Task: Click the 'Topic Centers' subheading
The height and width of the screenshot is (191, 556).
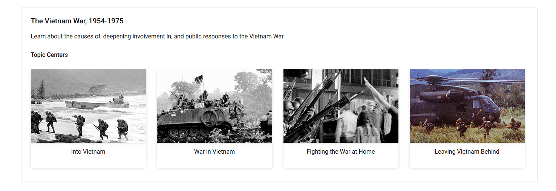Action: point(49,55)
